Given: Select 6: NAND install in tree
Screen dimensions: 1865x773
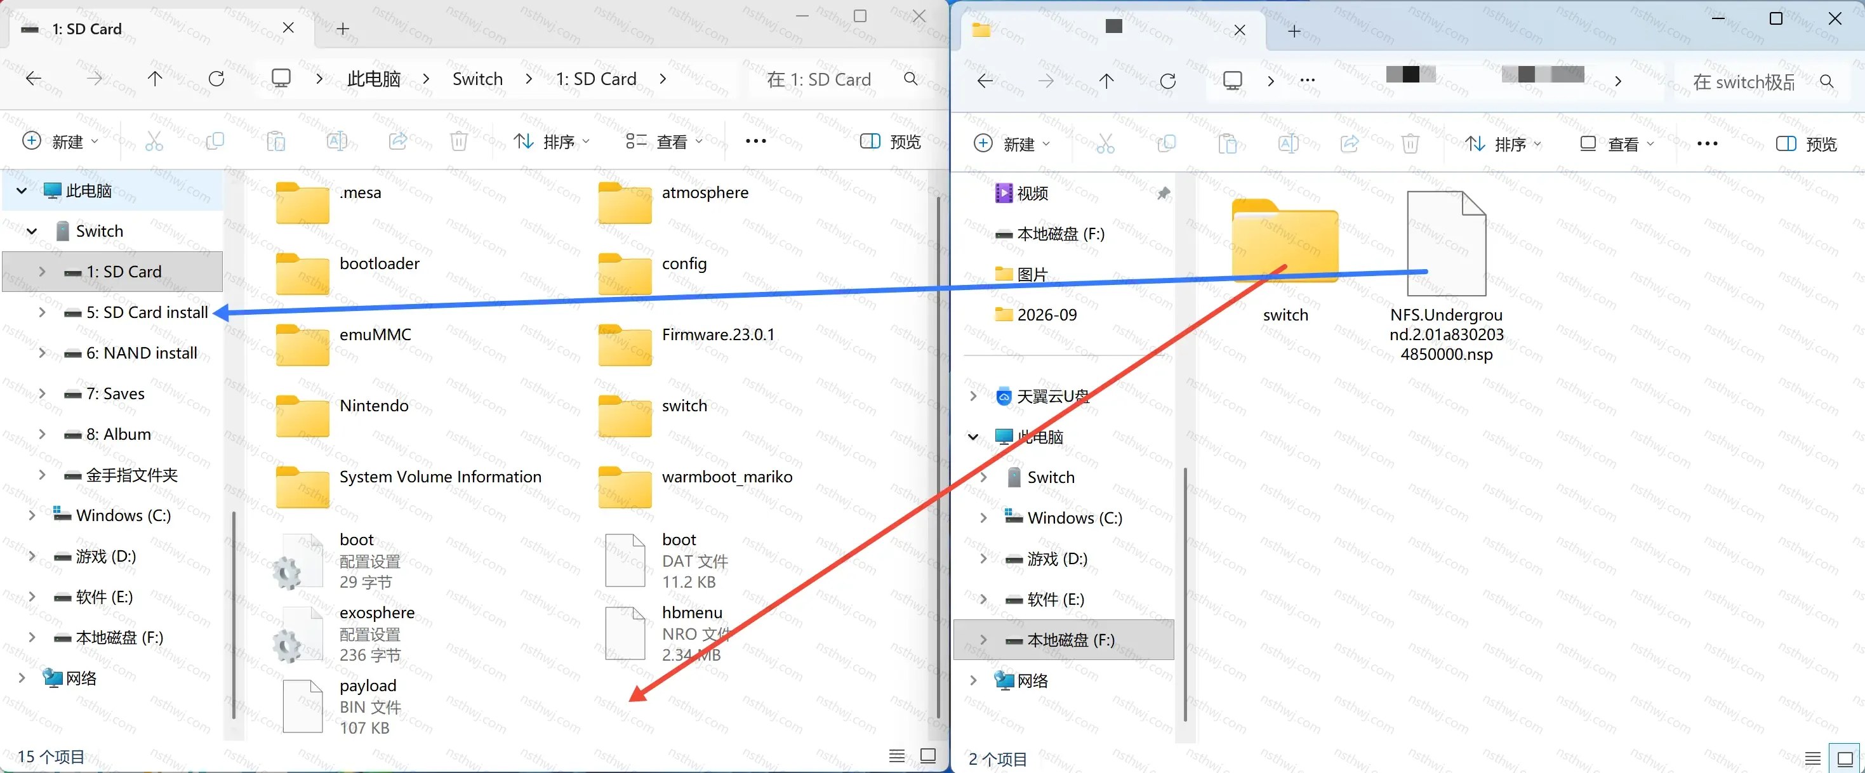Looking at the screenshot, I should click(130, 352).
